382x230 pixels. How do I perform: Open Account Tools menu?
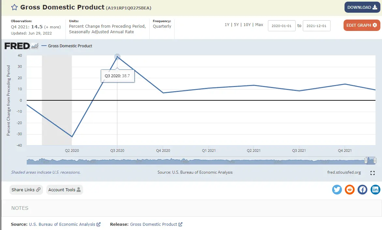[x=65, y=190]
